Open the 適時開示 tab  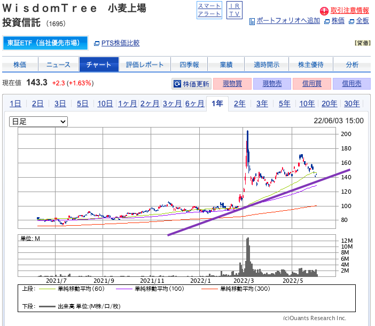coord(267,65)
